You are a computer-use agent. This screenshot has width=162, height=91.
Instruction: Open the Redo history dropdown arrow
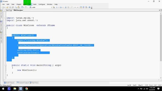28,7
